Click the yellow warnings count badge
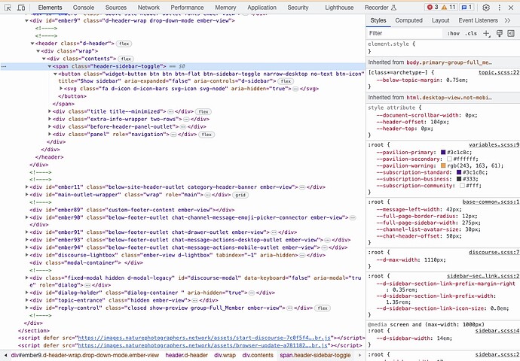 (x=448, y=8)
